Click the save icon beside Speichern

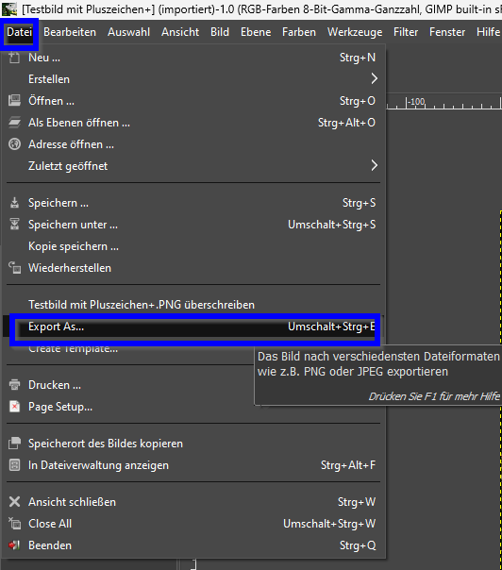pyautogui.click(x=14, y=203)
